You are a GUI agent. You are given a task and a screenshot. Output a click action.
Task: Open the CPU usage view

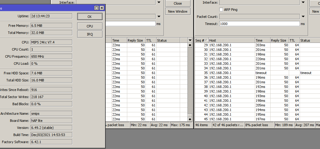90,26
